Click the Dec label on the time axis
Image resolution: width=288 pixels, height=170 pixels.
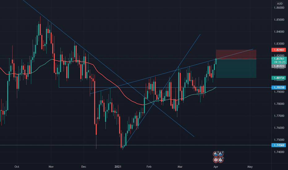[x=83, y=167]
